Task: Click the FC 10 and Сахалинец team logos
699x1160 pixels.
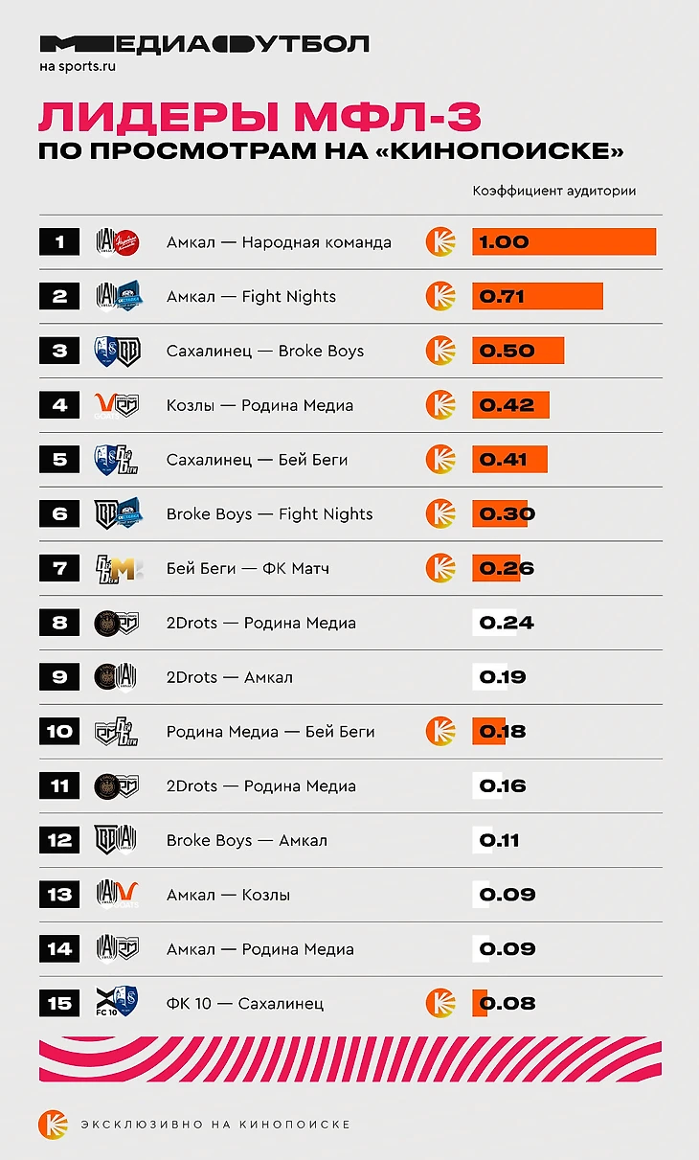Action: [118, 1003]
